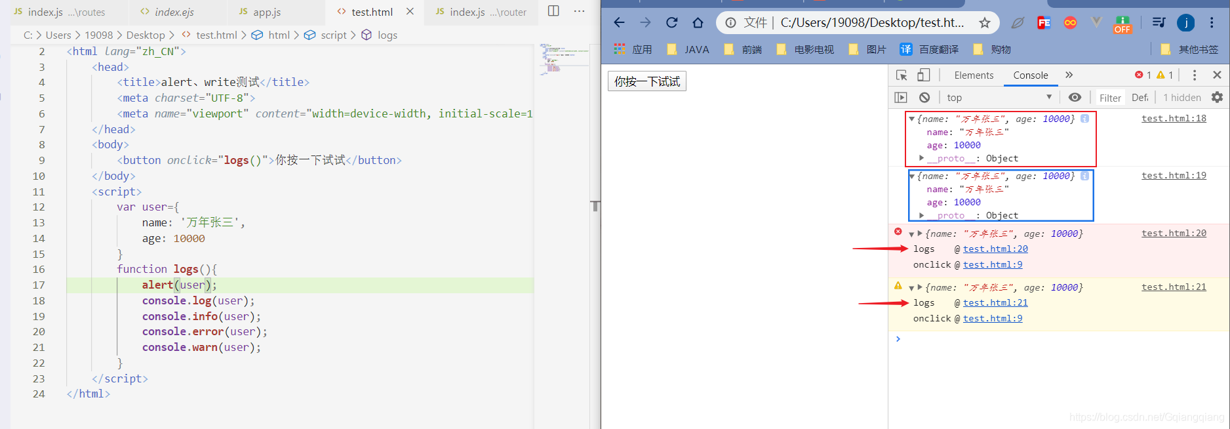
Task: Switch to the index.ejs editor tab
Action: tap(174, 12)
